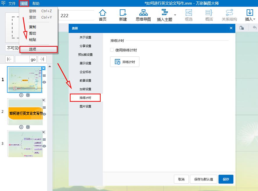Click the blue 保存 button

coord(226,179)
